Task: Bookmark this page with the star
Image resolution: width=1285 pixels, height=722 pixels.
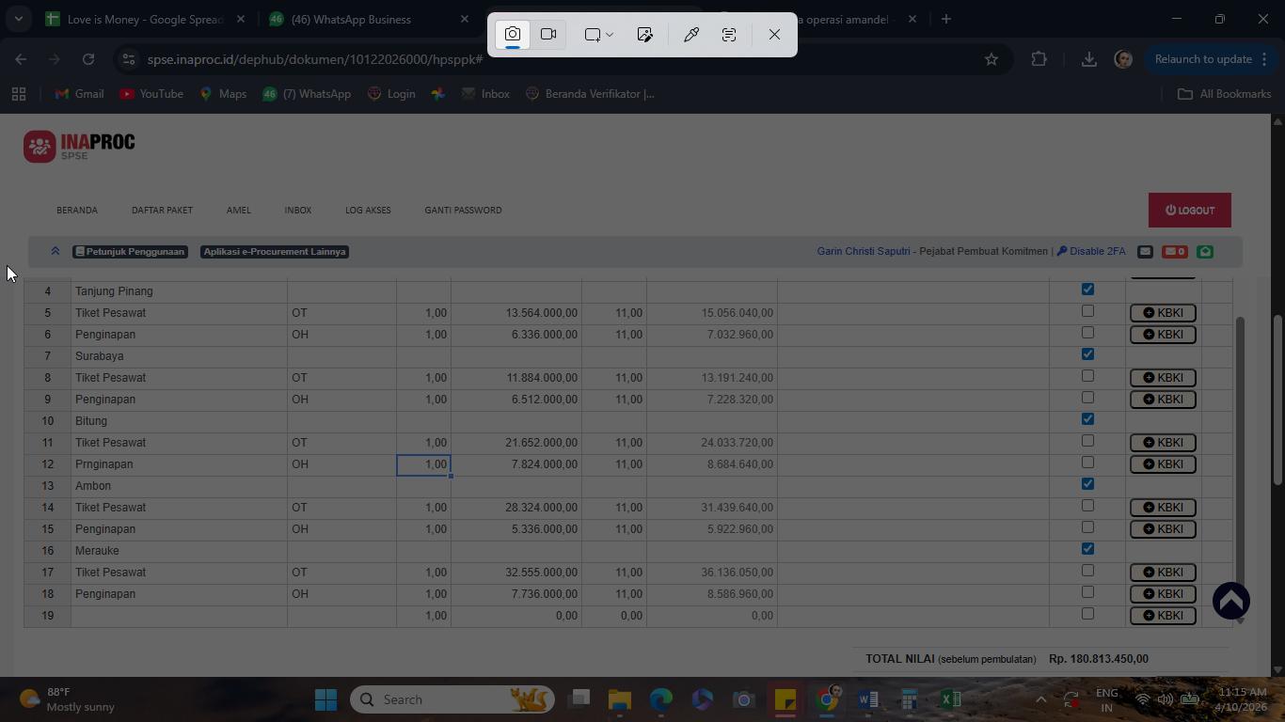Action: coord(991,59)
